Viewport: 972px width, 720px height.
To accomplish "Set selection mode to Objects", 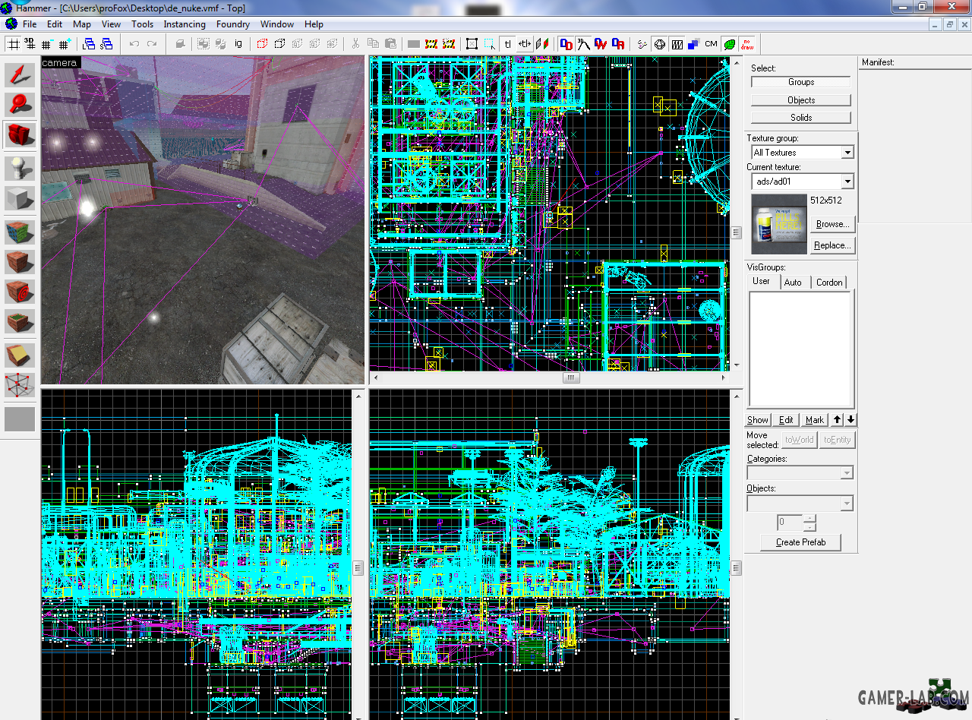I will (801, 100).
